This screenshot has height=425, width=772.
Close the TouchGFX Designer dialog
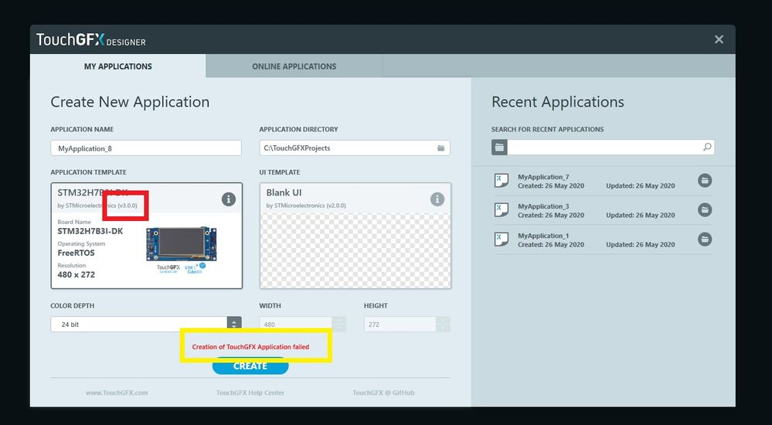(x=719, y=39)
